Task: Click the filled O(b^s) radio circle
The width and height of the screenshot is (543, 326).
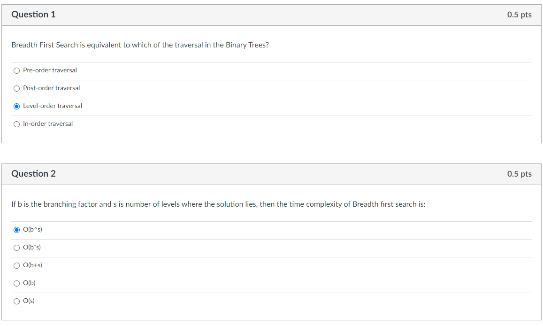Action: coord(16,229)
